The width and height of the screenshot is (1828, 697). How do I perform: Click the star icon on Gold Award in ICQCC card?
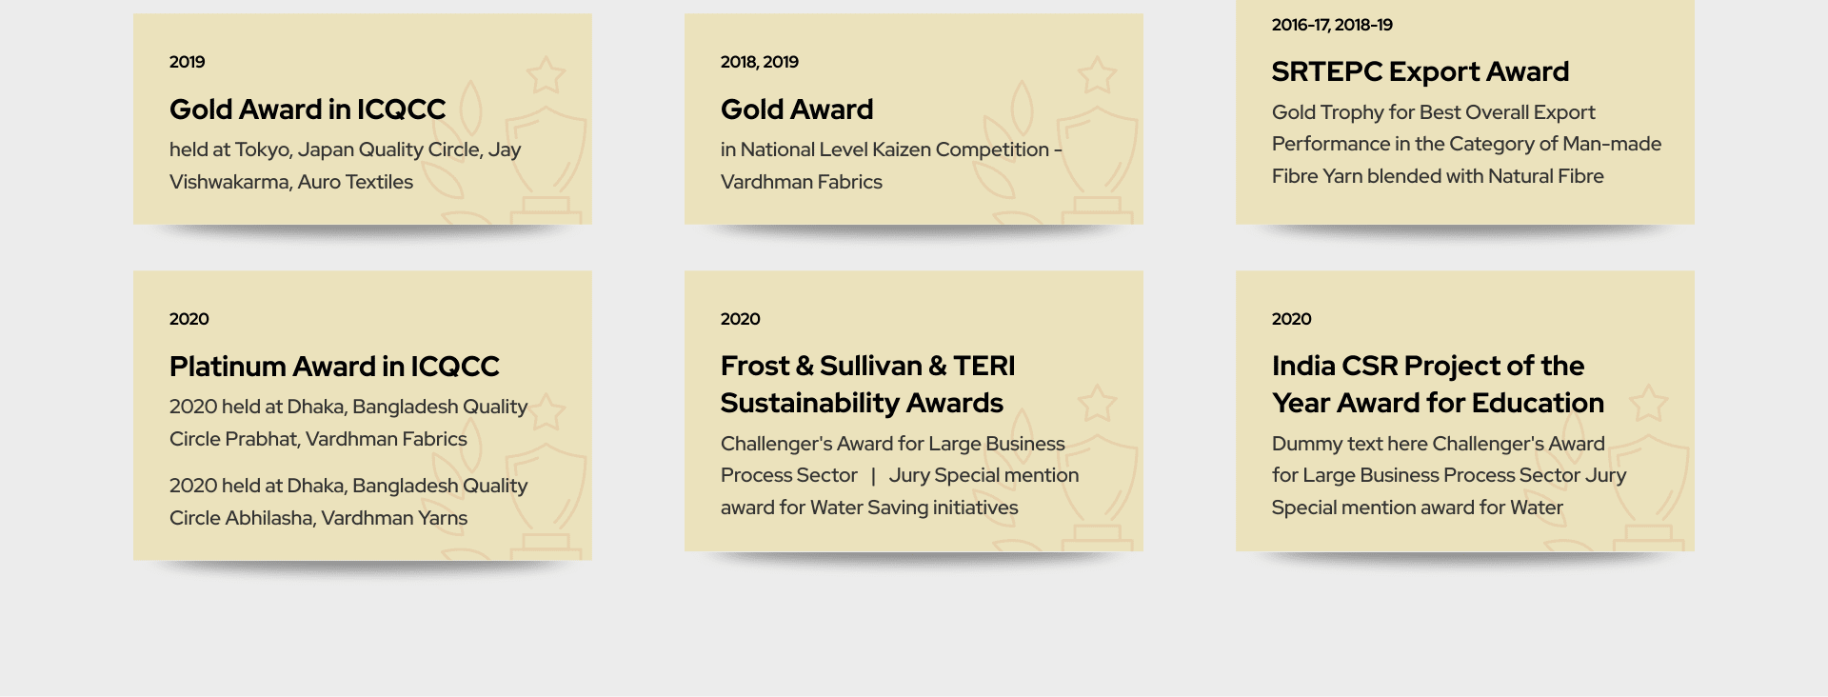(x=546, y=74)
